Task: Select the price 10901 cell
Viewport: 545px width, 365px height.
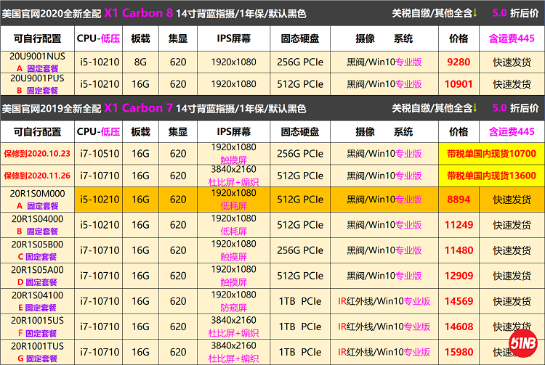Action: pos(459,84)
